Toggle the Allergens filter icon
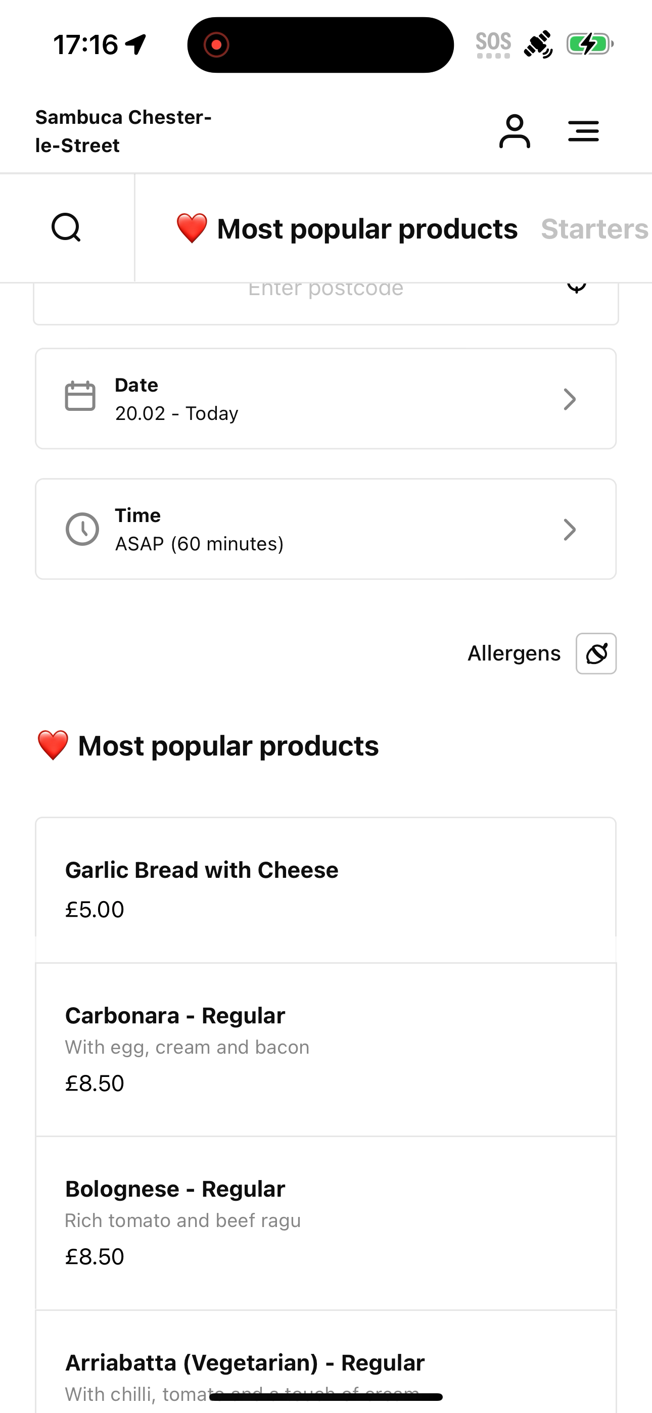Image resolution: width=652 pixels, height=1413 pixels. pos(596,653)
